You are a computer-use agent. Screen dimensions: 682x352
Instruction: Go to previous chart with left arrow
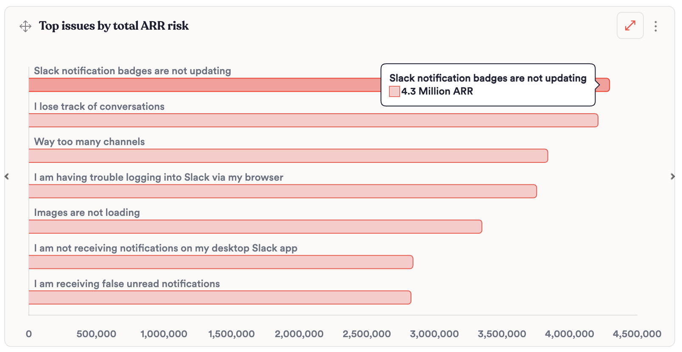[x=7, y=176]
